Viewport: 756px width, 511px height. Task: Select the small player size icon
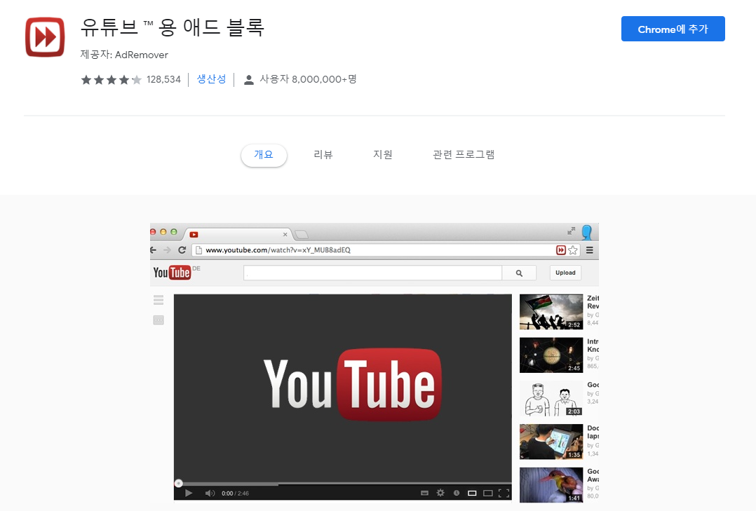(472, 493)
